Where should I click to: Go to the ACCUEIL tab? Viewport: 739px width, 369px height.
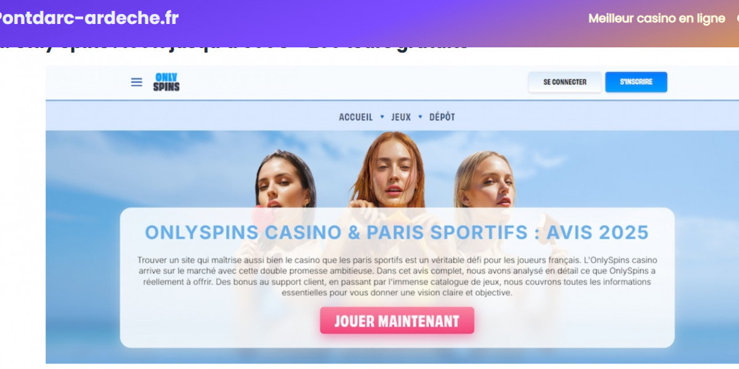point(356,117)
